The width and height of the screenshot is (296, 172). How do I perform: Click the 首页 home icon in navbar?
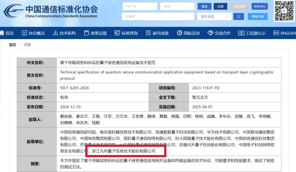2,33
